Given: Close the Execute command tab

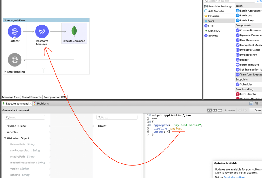Looking at the screenshot, I should (x=31, y=104).
